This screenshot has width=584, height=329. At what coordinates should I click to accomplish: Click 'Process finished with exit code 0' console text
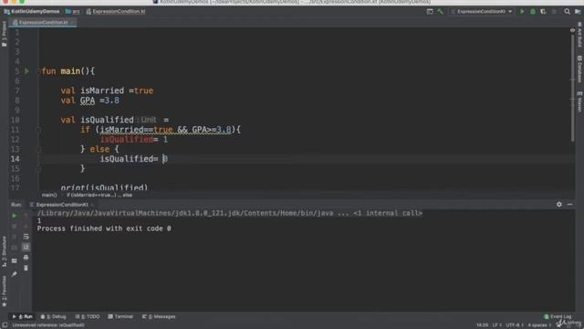click(104, 228)
